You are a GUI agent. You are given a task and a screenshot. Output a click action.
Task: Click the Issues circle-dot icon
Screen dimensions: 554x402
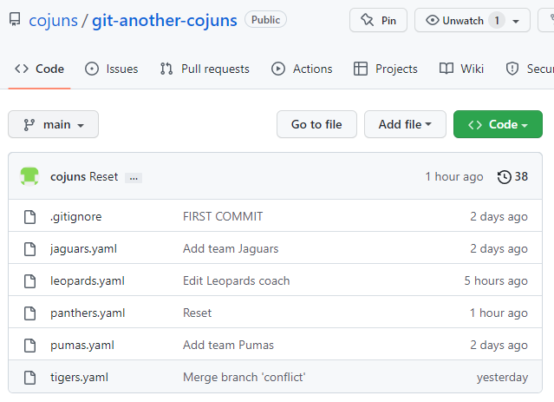click(x=92, y=69)
